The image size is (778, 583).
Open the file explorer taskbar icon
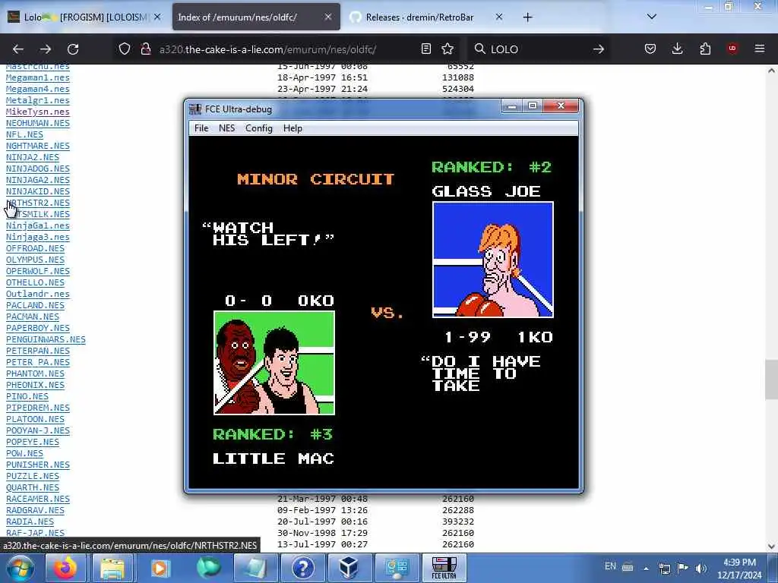[x=112, y=568]
